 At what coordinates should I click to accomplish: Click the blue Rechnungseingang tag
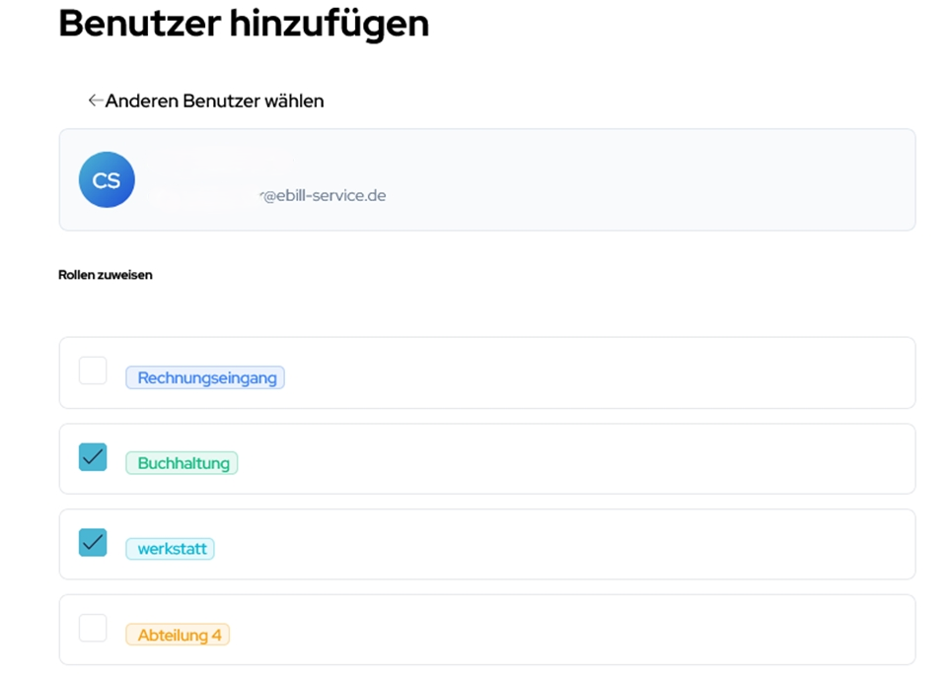[205, 377]
